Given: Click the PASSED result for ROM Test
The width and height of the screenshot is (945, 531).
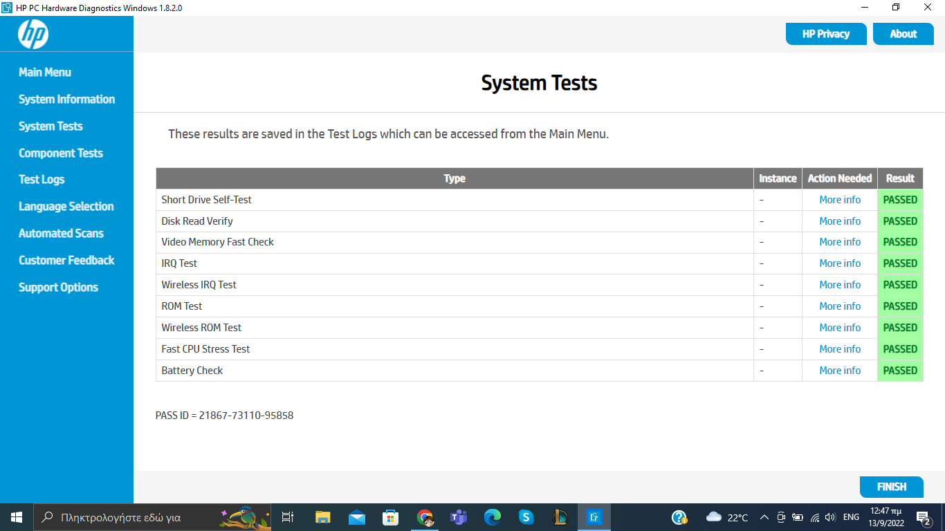Looking at the screenshot, I should (x=900, y=306).
